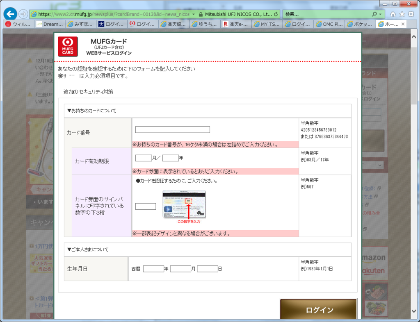The width and height of the screenshot is (420, 322).
Task: Click the page scrollbar up arrow
Action: coord(414,37)
